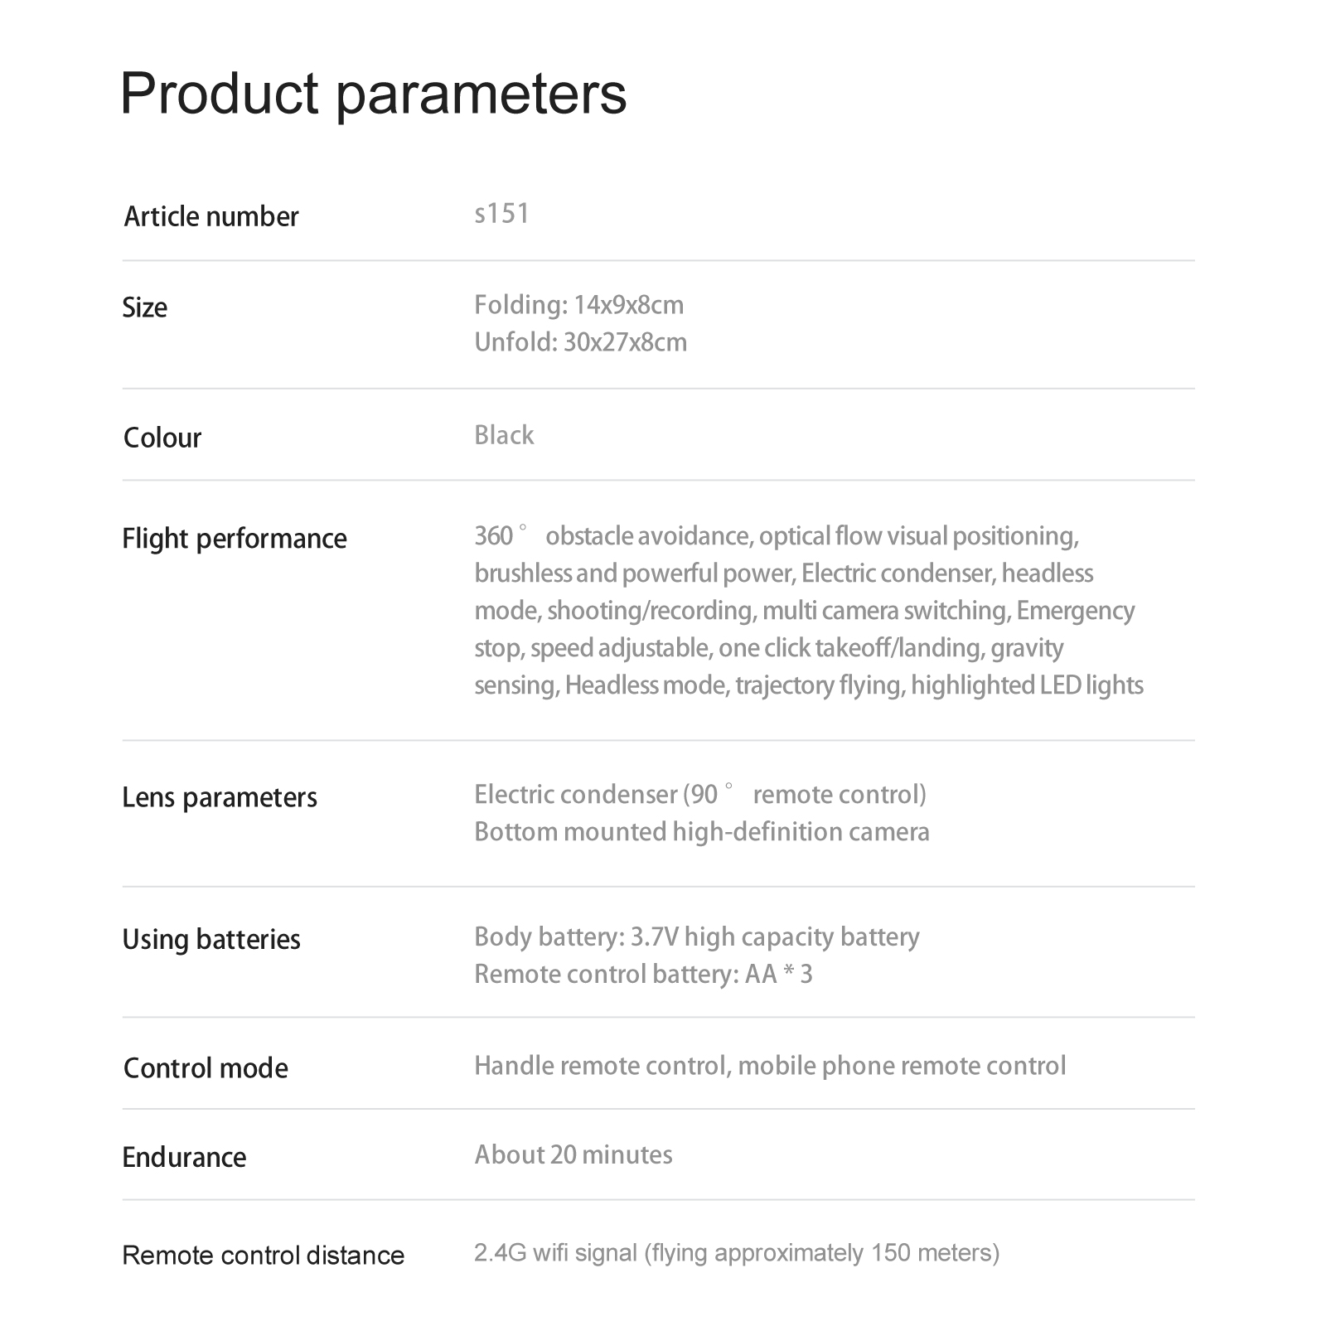
Task: Click the Product parameters heading
Action: point(373,94)
